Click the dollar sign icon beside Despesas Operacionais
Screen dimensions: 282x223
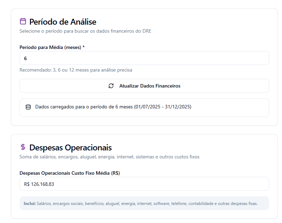23,147
